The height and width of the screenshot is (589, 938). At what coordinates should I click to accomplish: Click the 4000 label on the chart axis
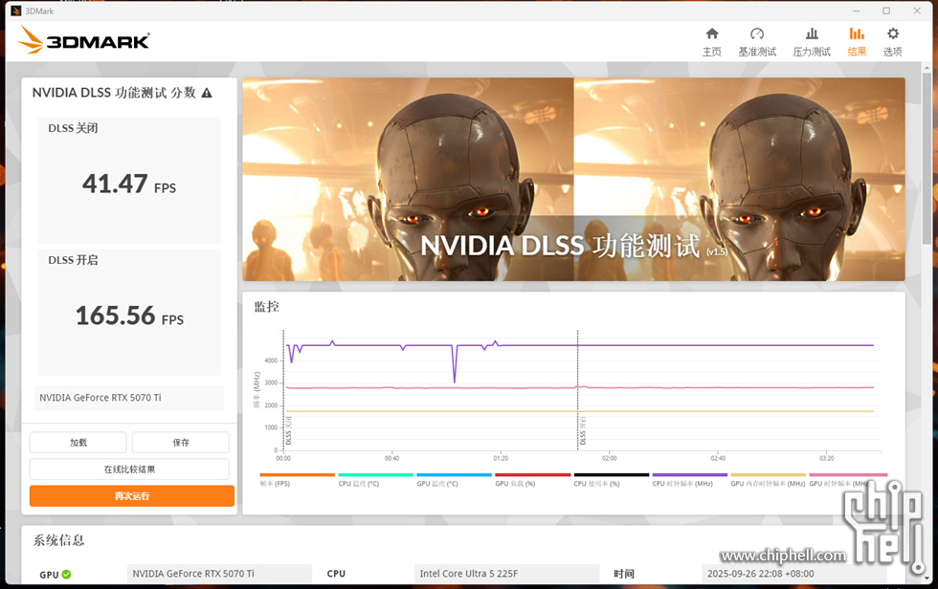pyautogui.click(x=271, y=360)
